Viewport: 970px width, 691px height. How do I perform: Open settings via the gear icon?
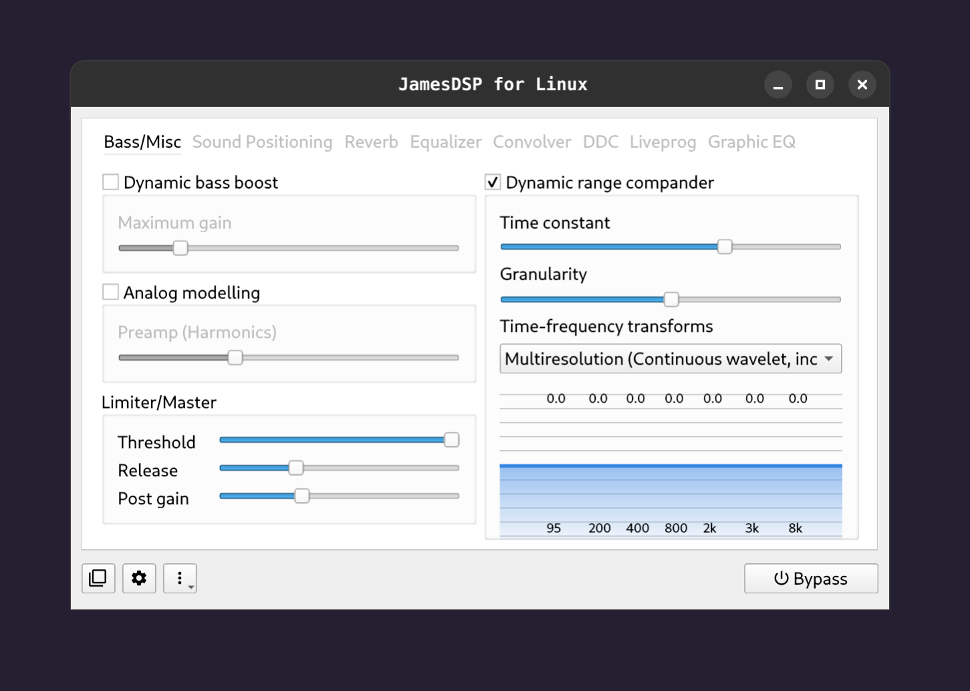tap(139, 578)
